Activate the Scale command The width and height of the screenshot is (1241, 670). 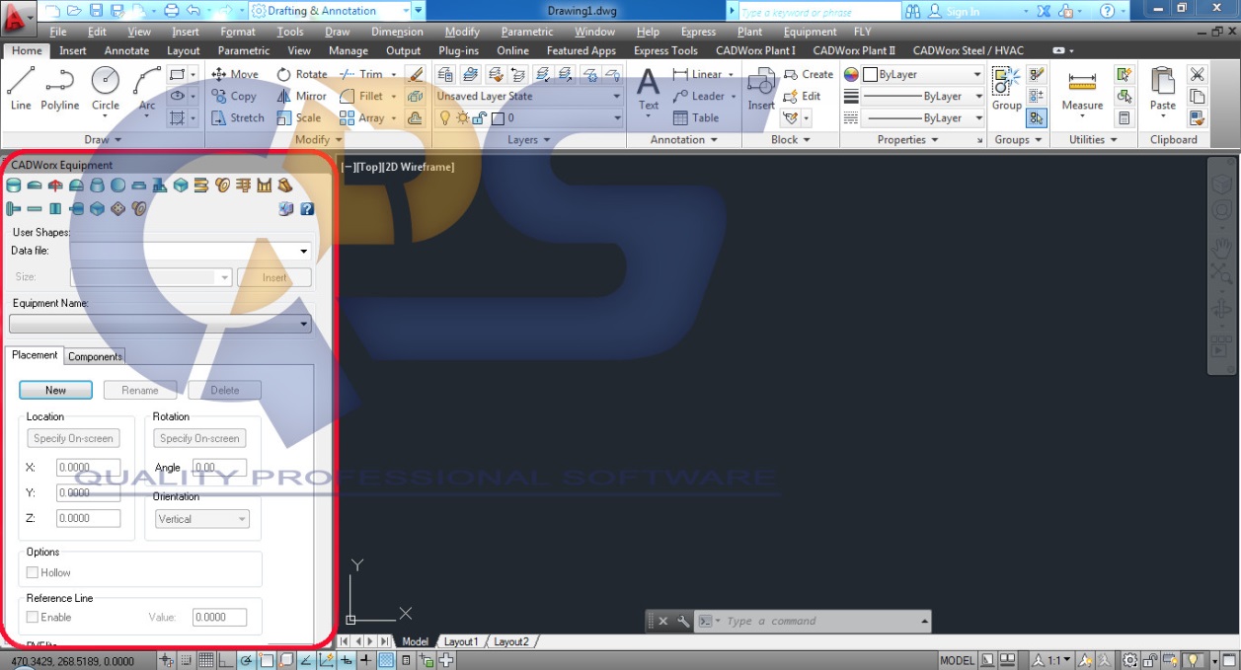click(298, 117)
